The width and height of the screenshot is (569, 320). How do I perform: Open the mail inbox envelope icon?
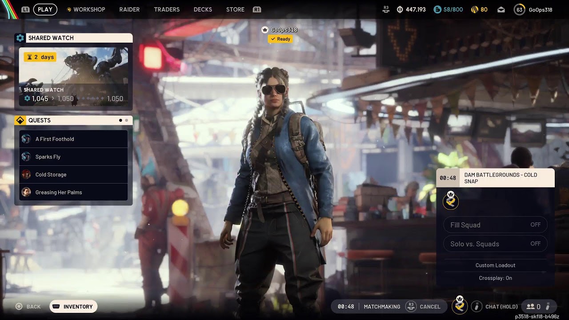tap(501, 9)
